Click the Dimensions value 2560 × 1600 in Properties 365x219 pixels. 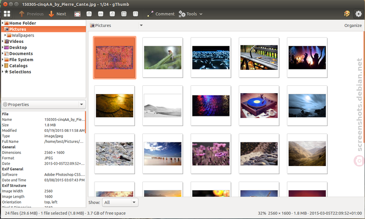pyautogui.click(x=54, y=152)
